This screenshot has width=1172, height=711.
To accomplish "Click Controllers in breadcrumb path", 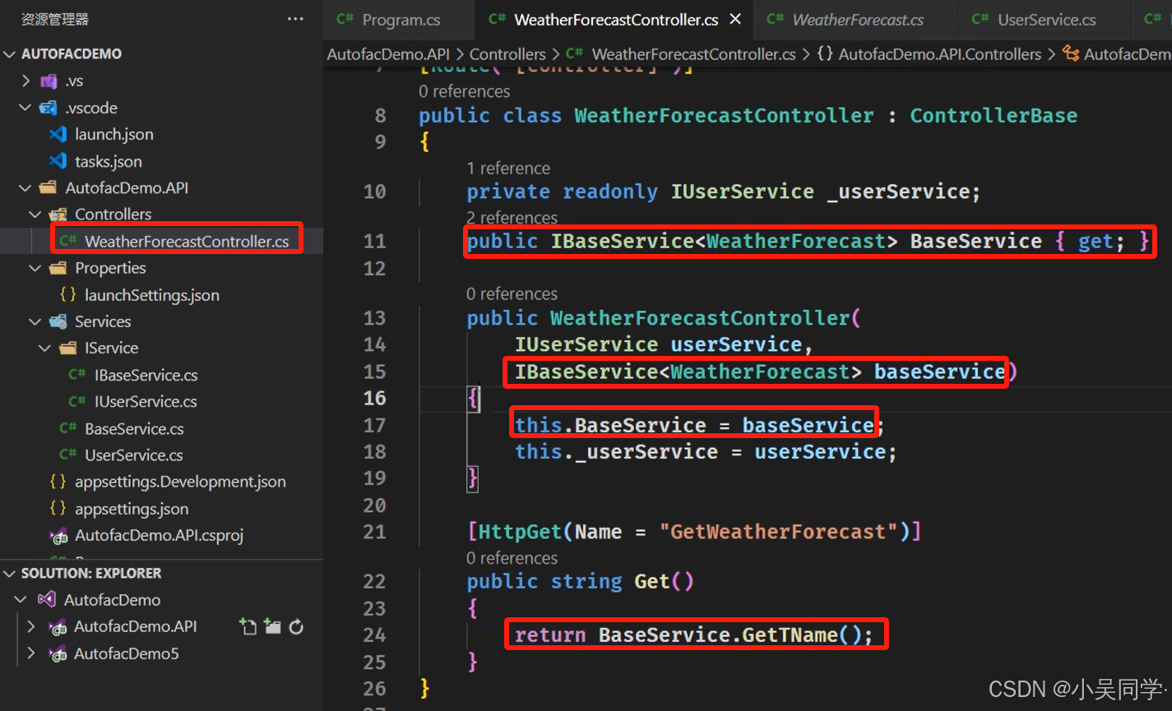I will (507, 54).
